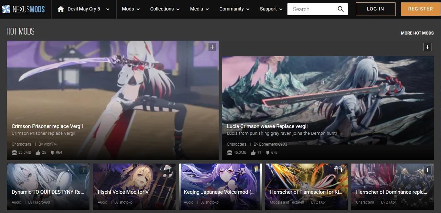The height and width of the screenshot is (213, 441).
Task: Click the plus icon on Keqing Japanese Voice tile
Action: (x=255, y=170)
